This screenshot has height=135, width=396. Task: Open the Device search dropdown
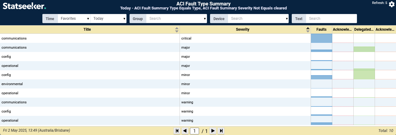point(258,19)
